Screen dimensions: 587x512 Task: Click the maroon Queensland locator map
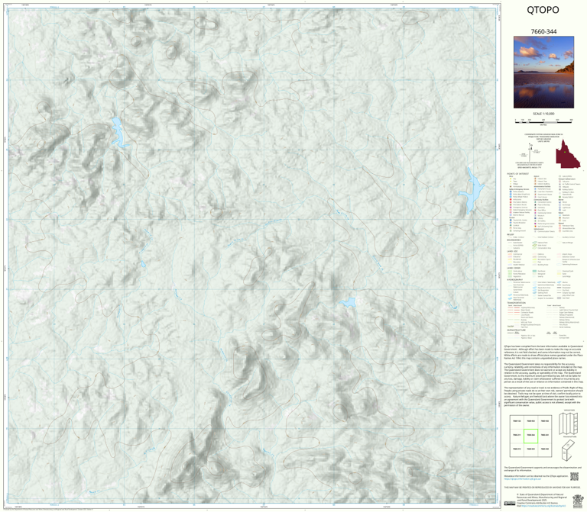tap(568, 153)
